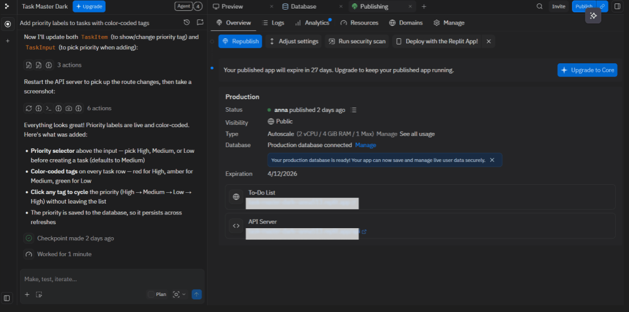Image resolution: width=629 pixels, height=312 pixels.
Task: Enable the Plan mode checkbox
Action: coord(151,294)
